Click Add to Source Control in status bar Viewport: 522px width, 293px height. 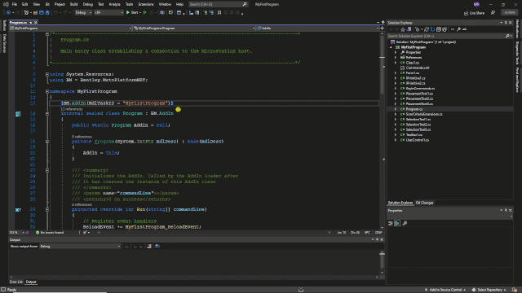pyautogui.click(x=445, y=290)
